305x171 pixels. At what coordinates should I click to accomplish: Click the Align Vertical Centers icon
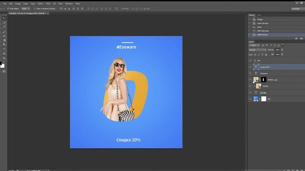pos(65,9)
